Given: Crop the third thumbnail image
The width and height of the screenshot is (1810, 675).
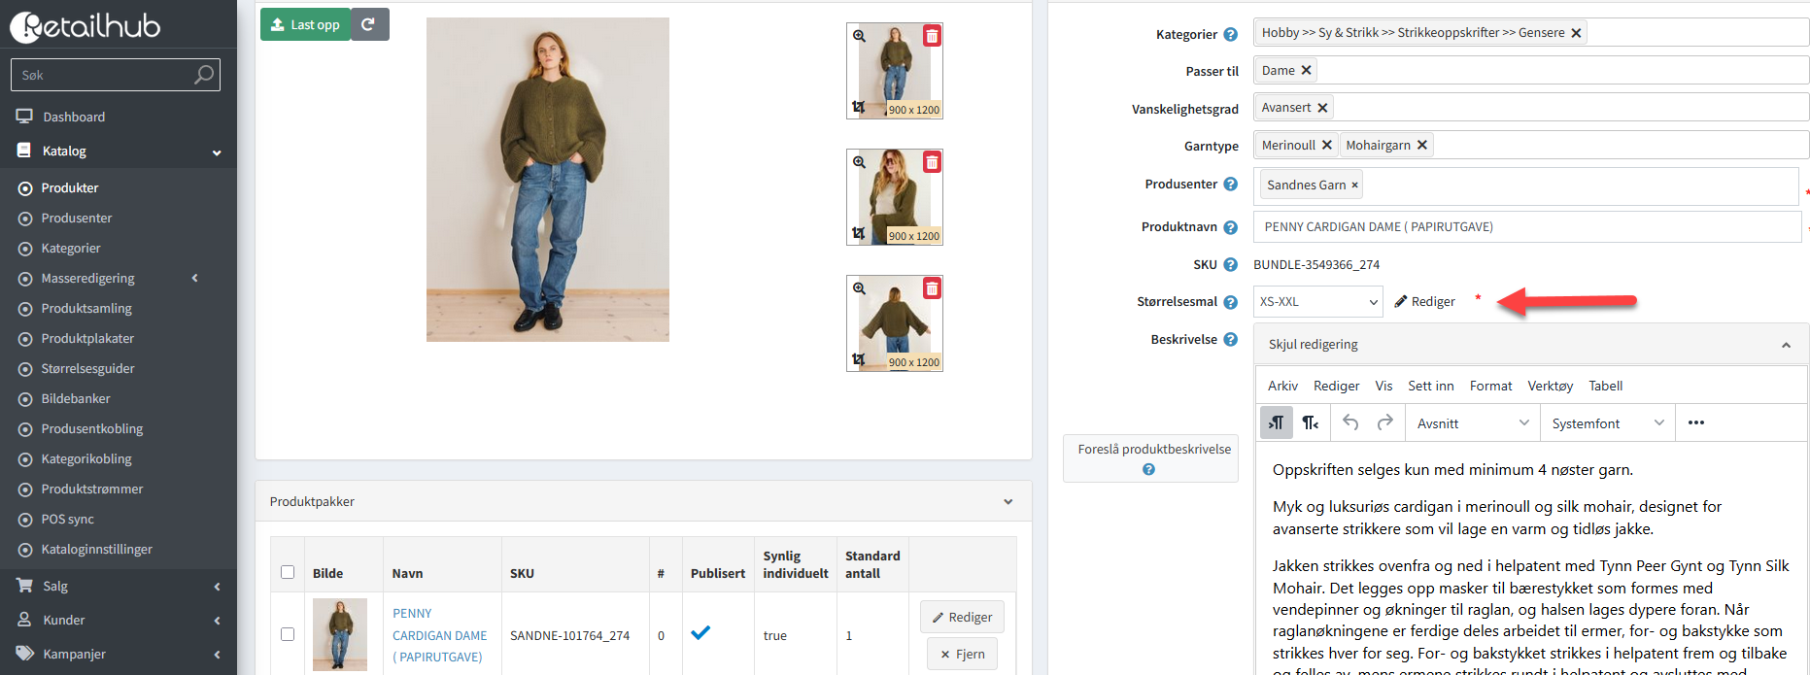Looking at the screenshot, I should pyautogui.click(x=858, y=360).
